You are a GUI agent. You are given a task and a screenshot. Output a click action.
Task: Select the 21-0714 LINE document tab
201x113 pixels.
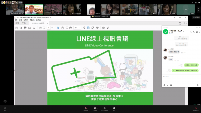tap(38, 23)
